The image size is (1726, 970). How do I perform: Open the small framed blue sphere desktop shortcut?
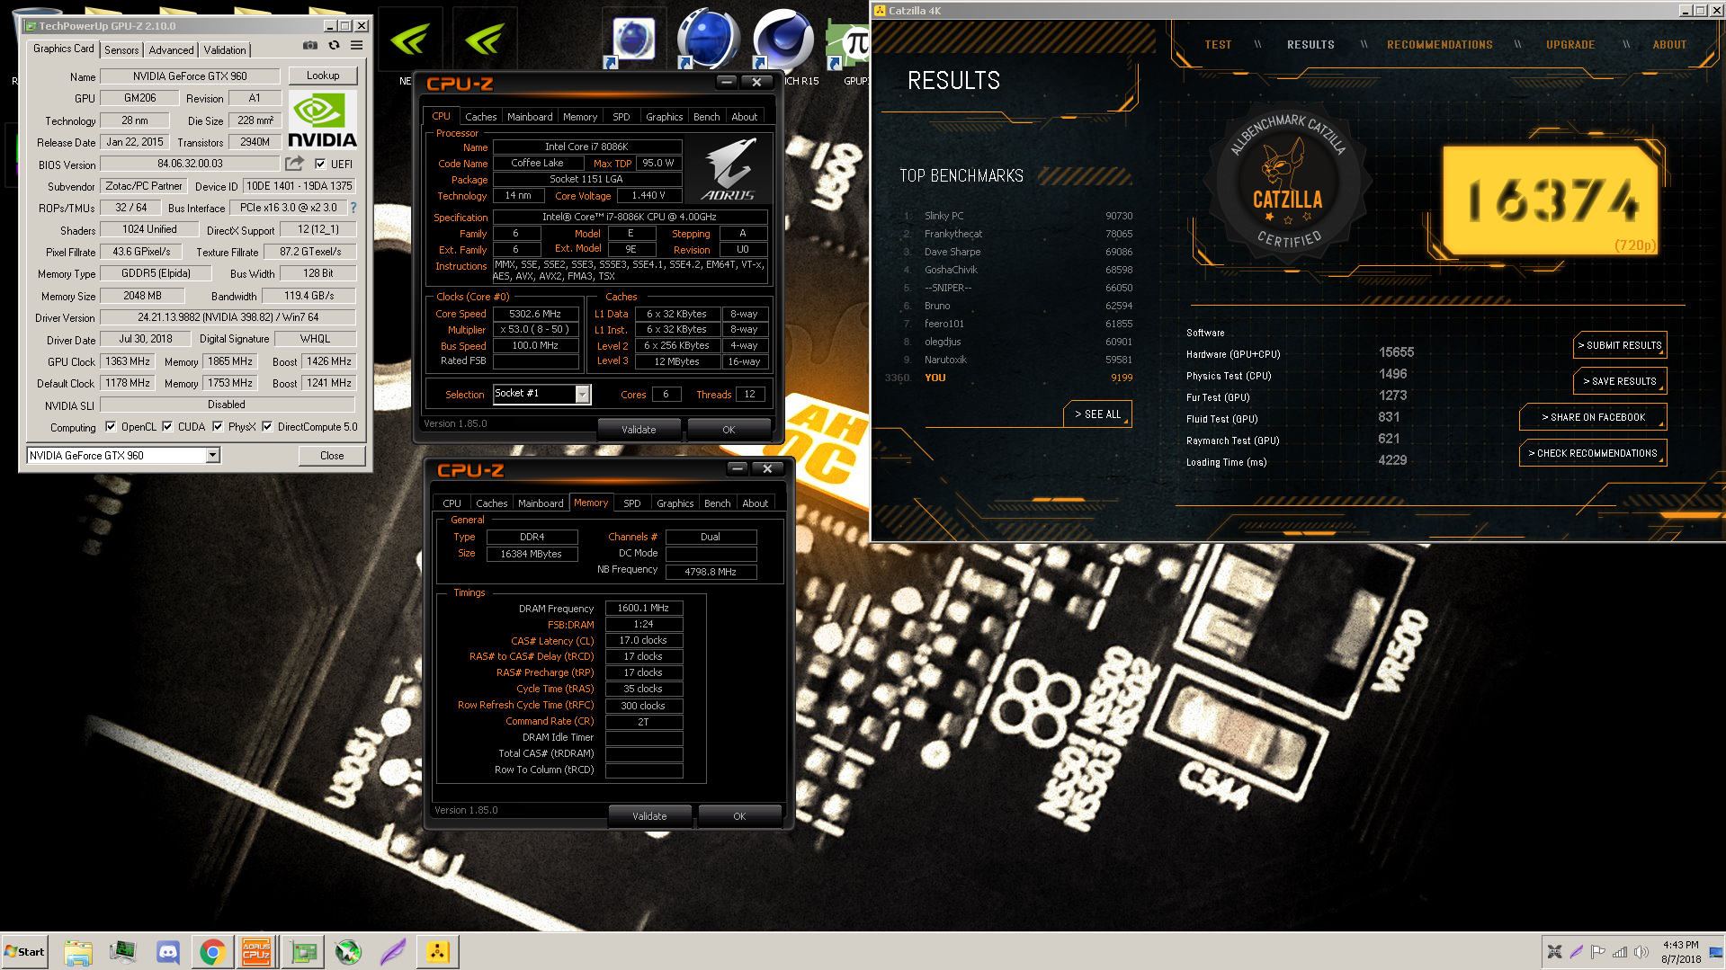(634, 40)
